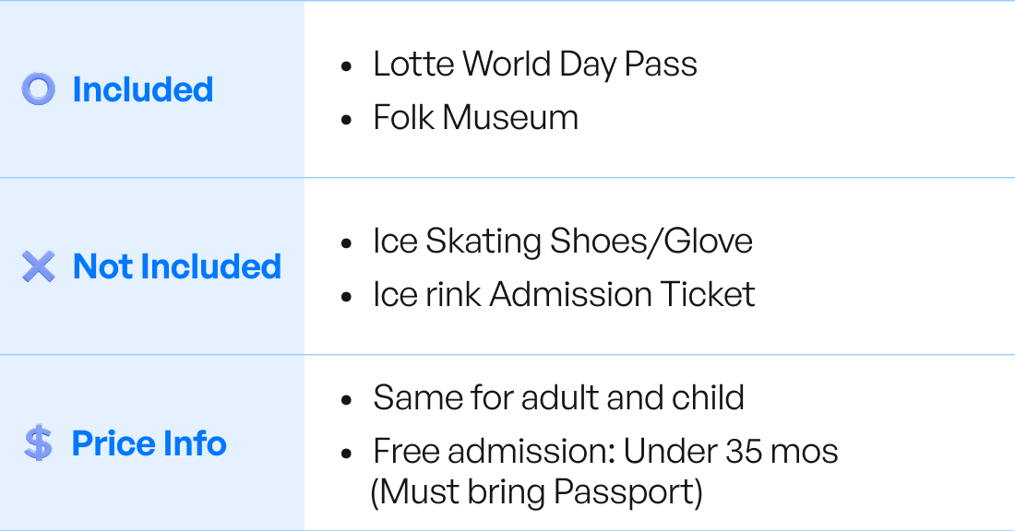Image resolution: width=1015 pixels, height=531 pixels.
Task: Click the circle icon beside Included
Action: pyautogui.click(x=39, y=89)
